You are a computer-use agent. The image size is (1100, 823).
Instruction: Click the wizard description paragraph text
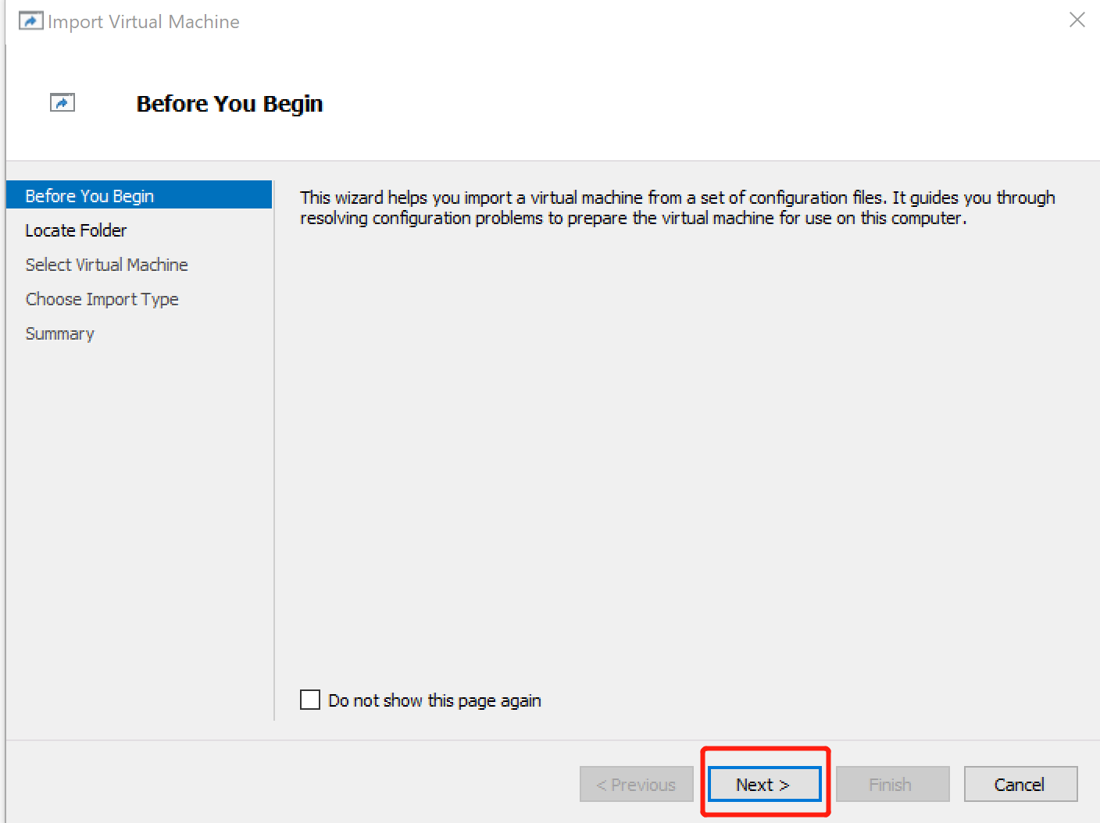point(677,208)
